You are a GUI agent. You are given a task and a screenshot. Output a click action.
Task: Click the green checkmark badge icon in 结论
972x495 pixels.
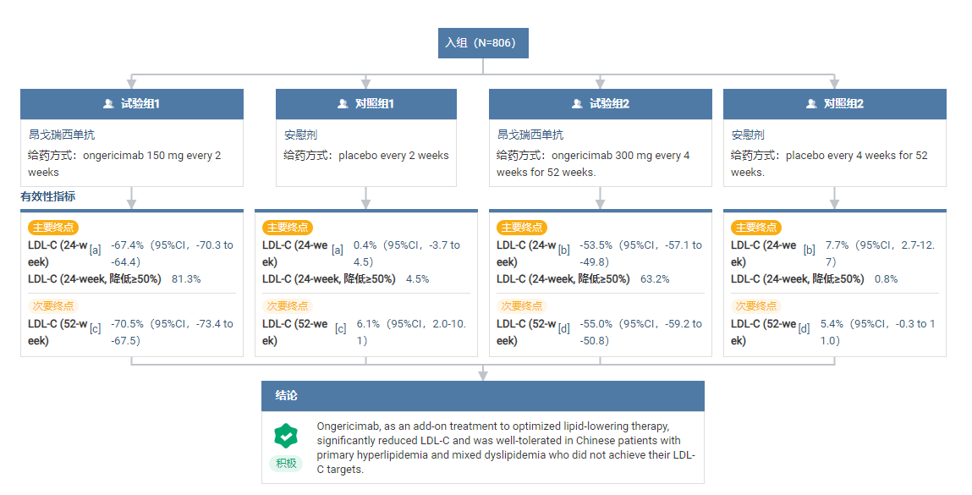286,437
